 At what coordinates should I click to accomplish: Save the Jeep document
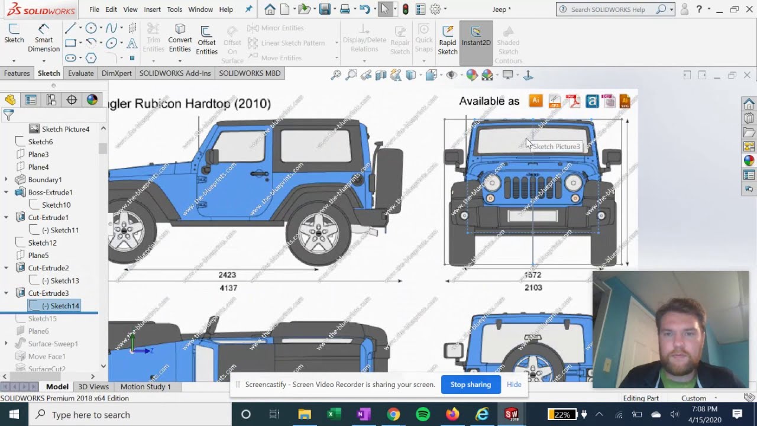point(324,9)
